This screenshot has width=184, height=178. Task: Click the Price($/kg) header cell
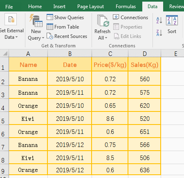pyautogui.click(x=110, y=64)
